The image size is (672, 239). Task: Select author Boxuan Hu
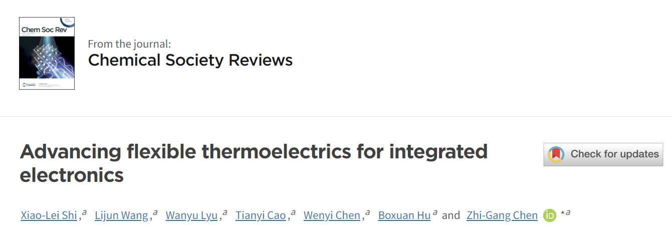tap(404, 215)
